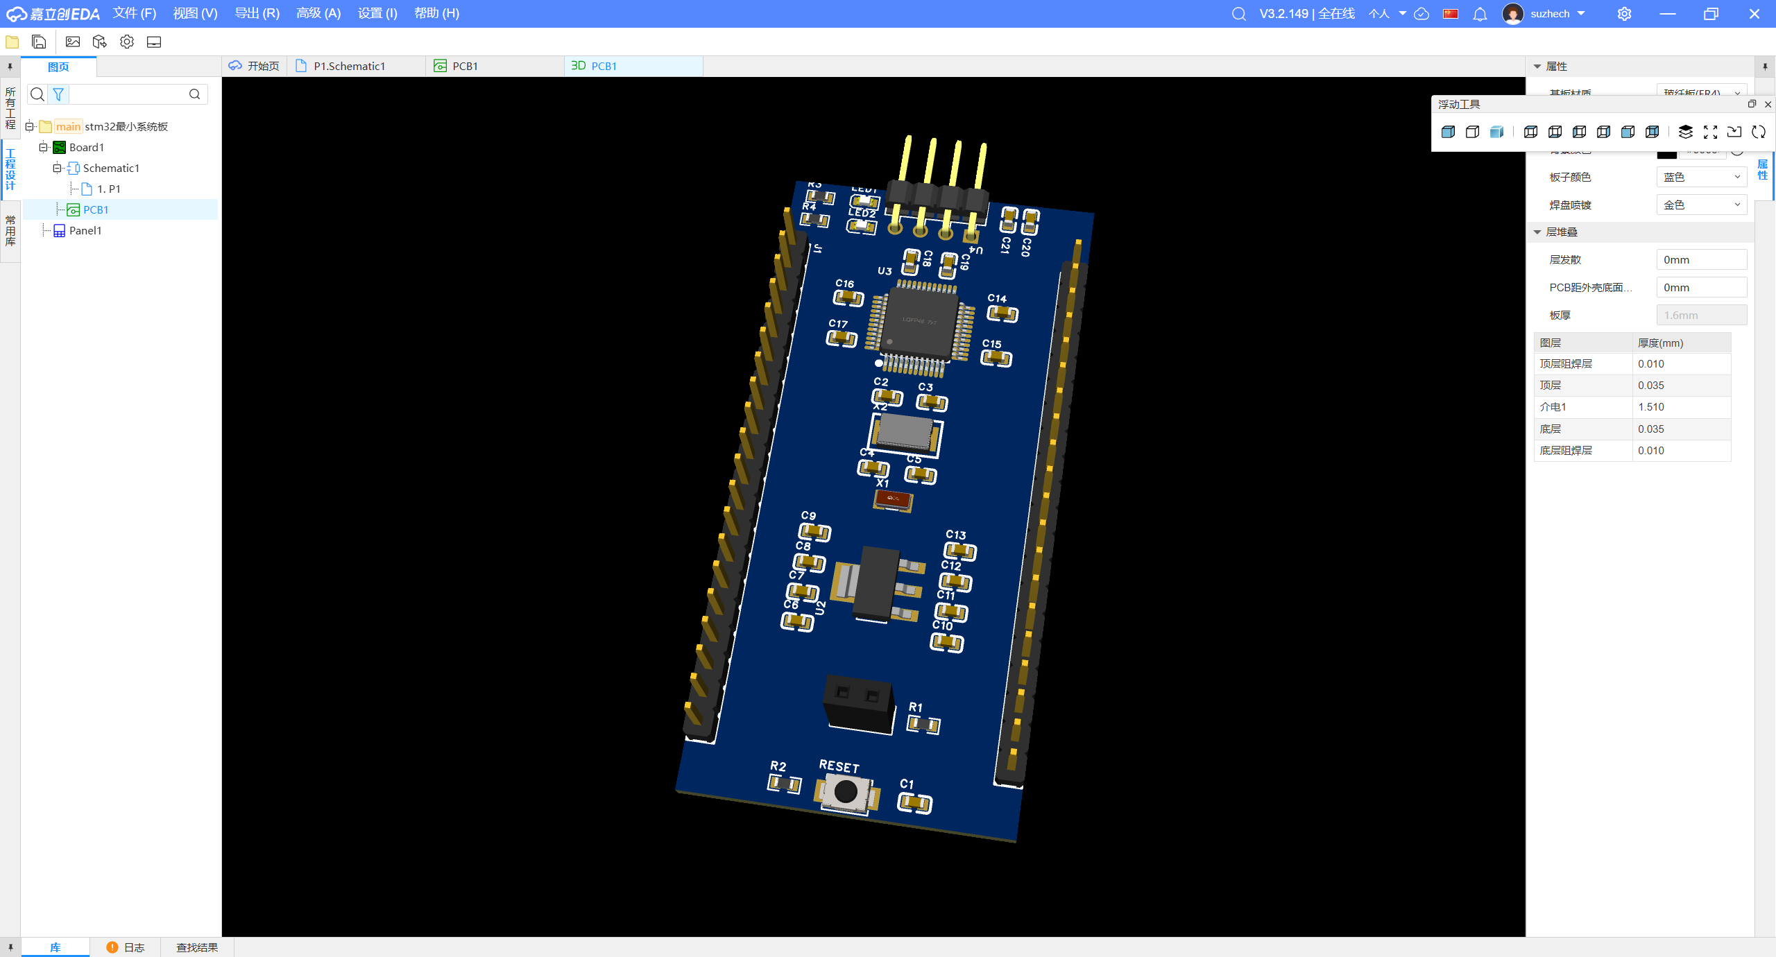Collapse the stm32最小系统板 project node
This screenshot has height=957, width=1776.
pos(29,126)
